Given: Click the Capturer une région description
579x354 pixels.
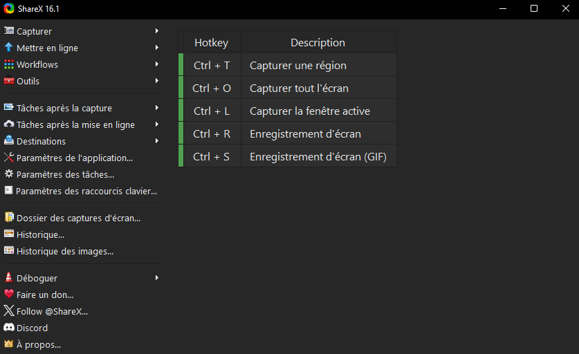Looking at the screenshot, I should click(319, 65).
